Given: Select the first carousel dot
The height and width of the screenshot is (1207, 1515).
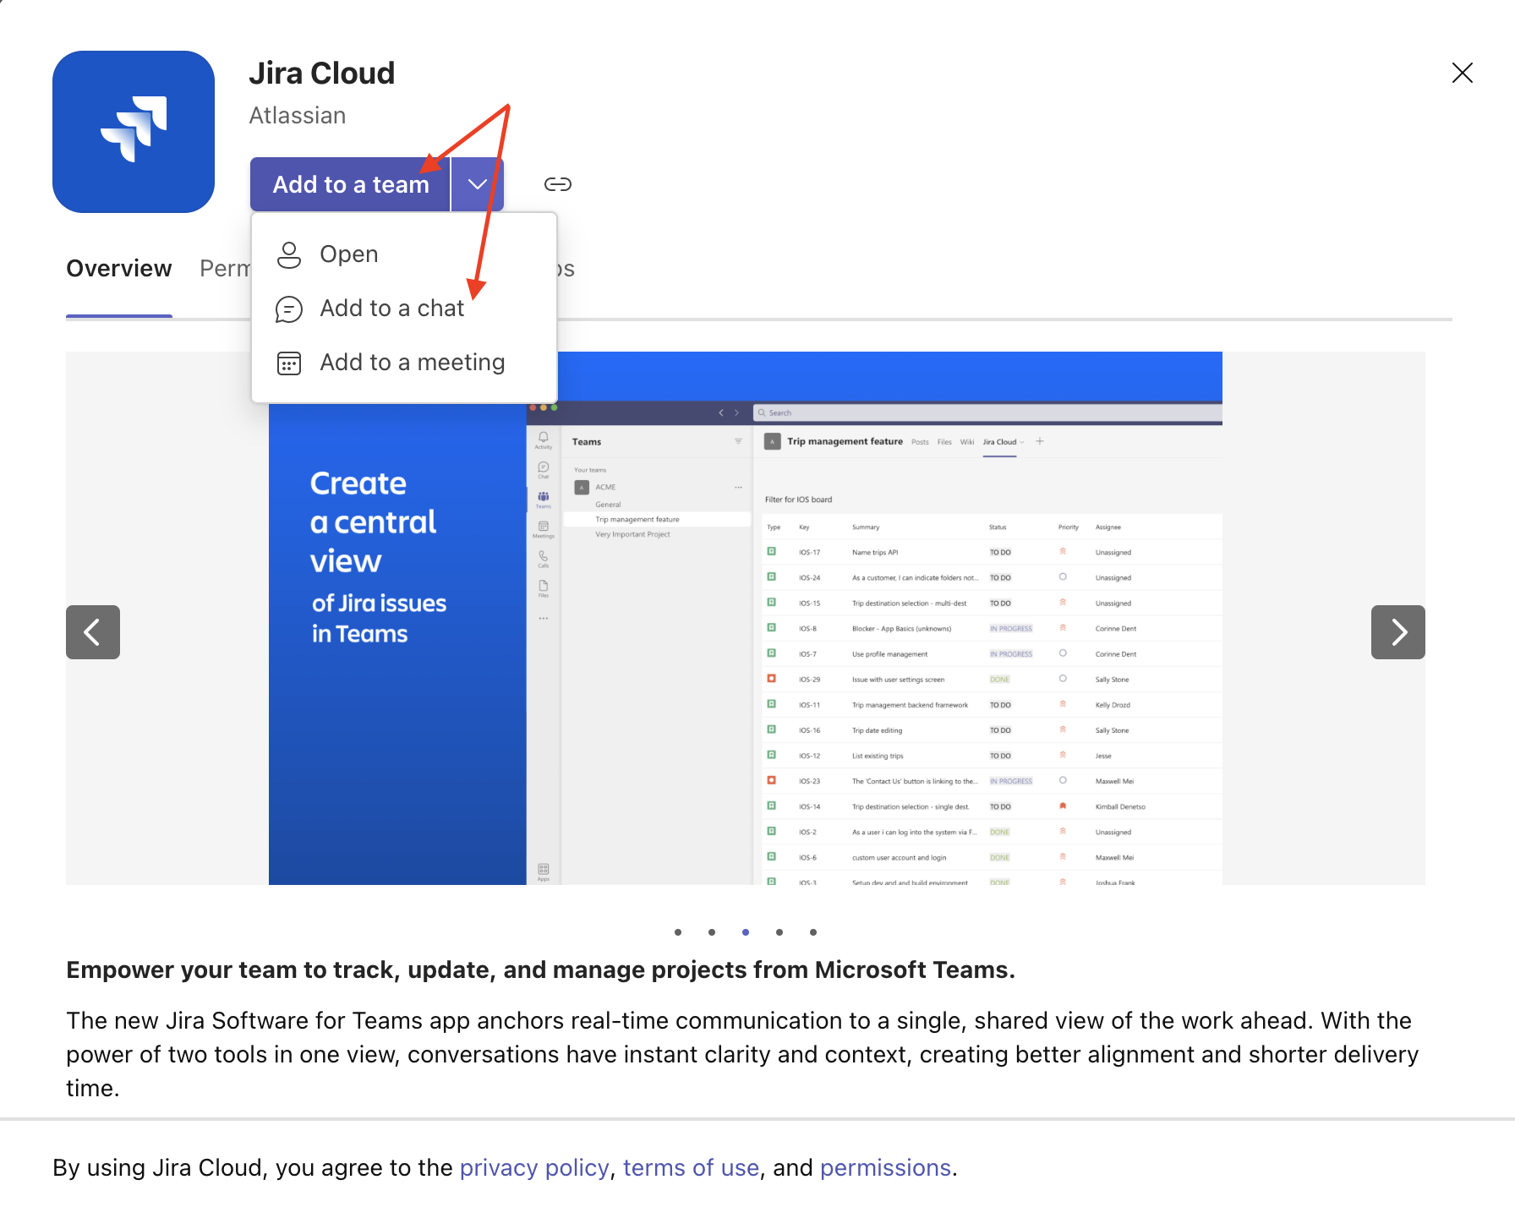Looking at the screenshot, I should (677, 932).
